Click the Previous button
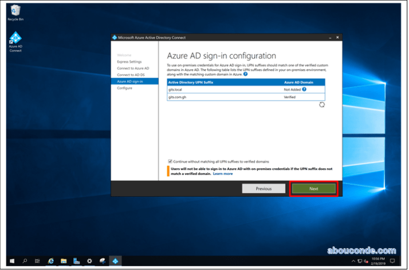Image resolution: width=409 pixels, height=270 pixels. click(264, 188)
